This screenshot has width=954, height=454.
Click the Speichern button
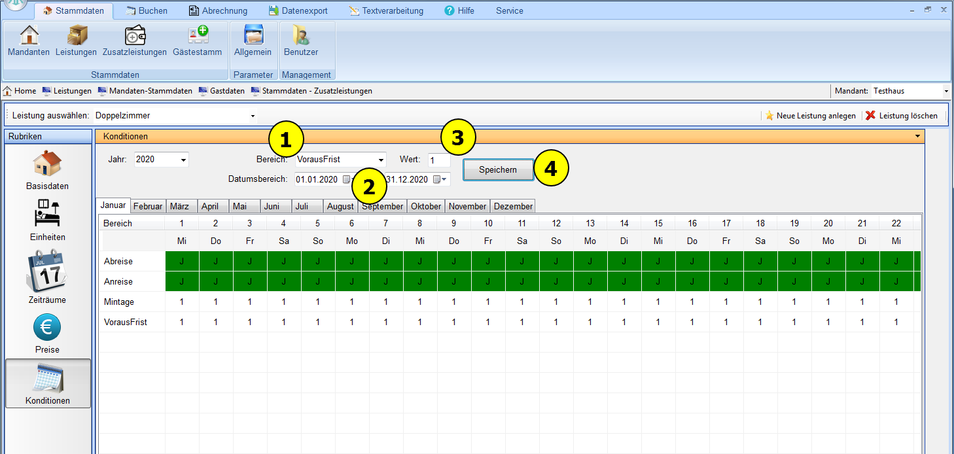click(497, 169)
